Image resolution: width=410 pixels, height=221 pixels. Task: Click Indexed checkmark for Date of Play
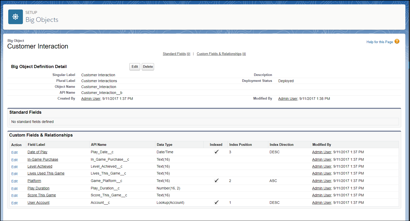click(x=216, y=152)
